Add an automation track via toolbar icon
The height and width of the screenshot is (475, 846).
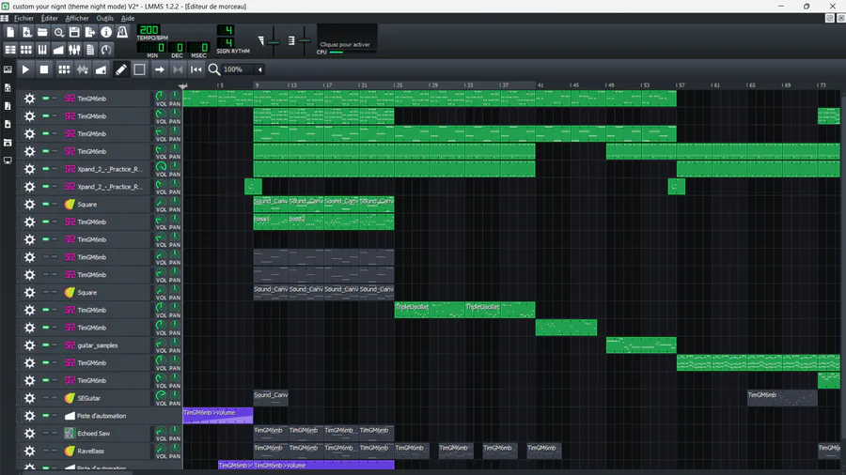click(x=101, y=69)
